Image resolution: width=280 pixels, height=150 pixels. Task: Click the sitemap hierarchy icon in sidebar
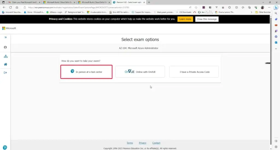point(5,56)
